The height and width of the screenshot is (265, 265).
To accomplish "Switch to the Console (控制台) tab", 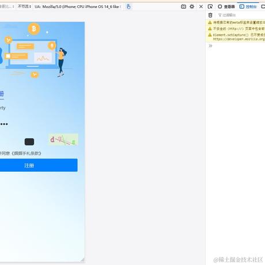I will (248, 7).
